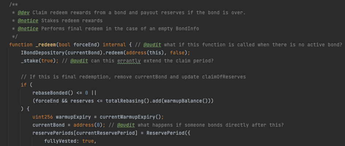Click the 'function' keyword
Viewport: 345px width, 146px height.
point(21,45)
